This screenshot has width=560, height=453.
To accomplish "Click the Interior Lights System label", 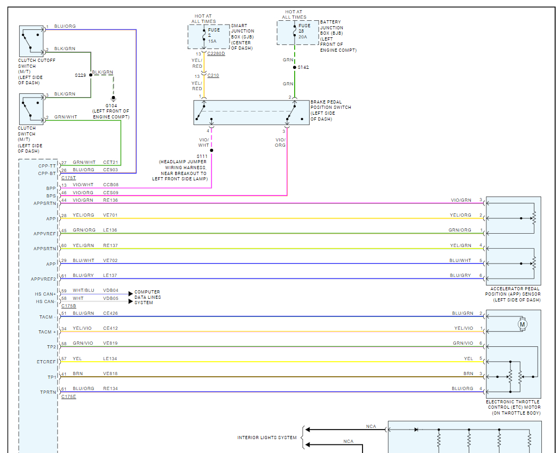I will [x=266, y=438].
